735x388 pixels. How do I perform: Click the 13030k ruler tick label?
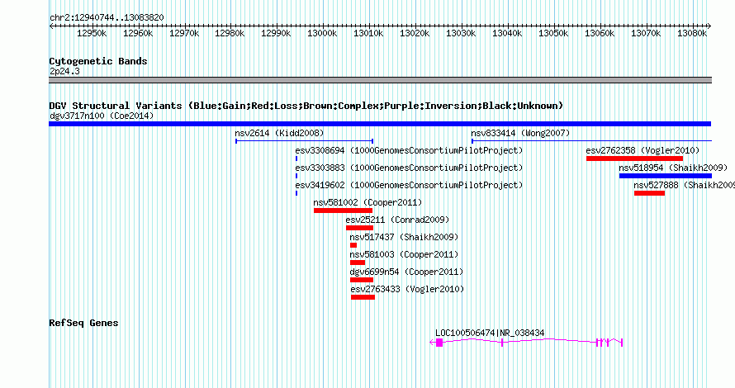[461, 33]
